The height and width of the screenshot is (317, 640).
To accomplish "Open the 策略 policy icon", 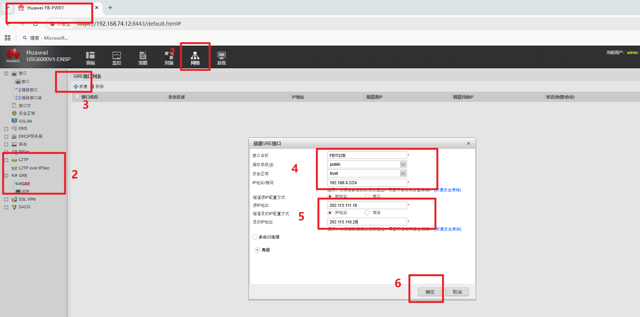I will tap(143, 58).
